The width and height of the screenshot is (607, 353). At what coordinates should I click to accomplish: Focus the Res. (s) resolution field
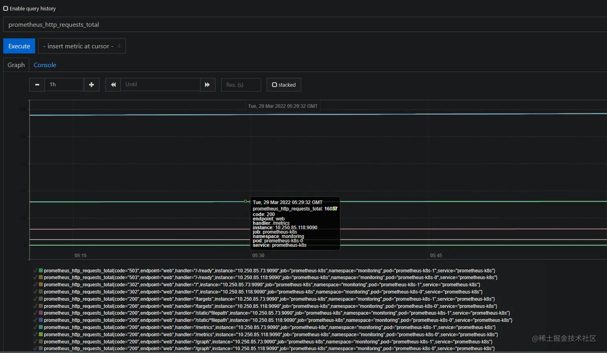coord(241,85)
